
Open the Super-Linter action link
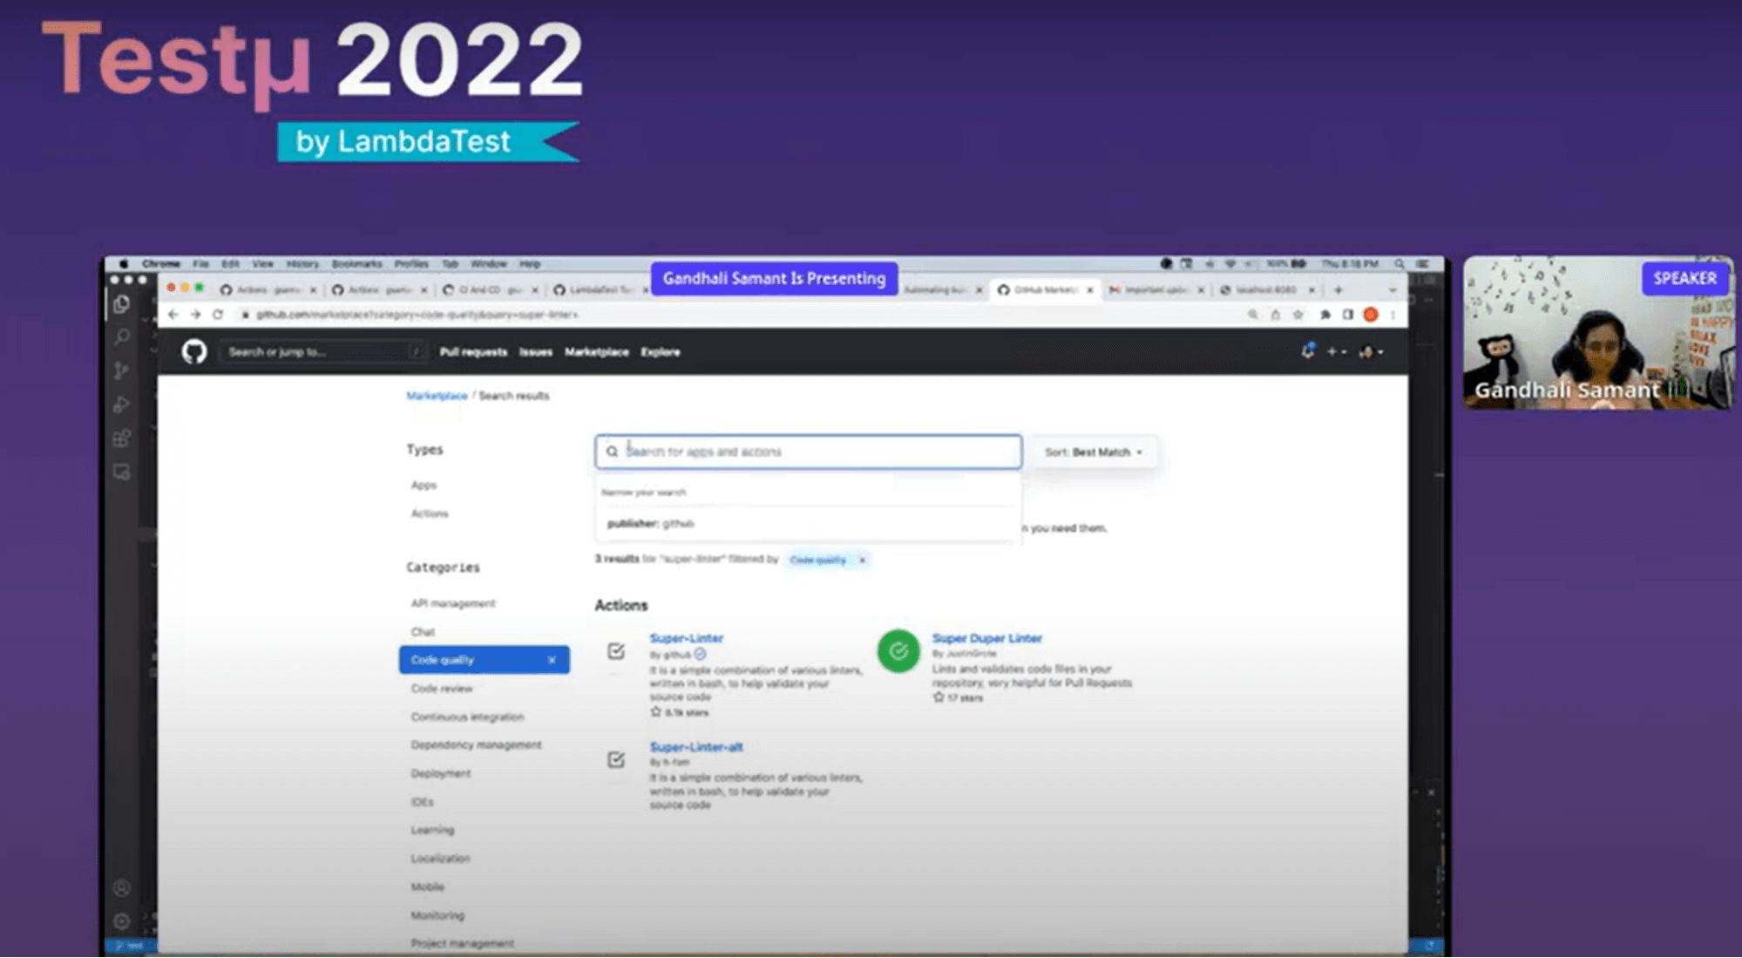(x=688, y=638)
